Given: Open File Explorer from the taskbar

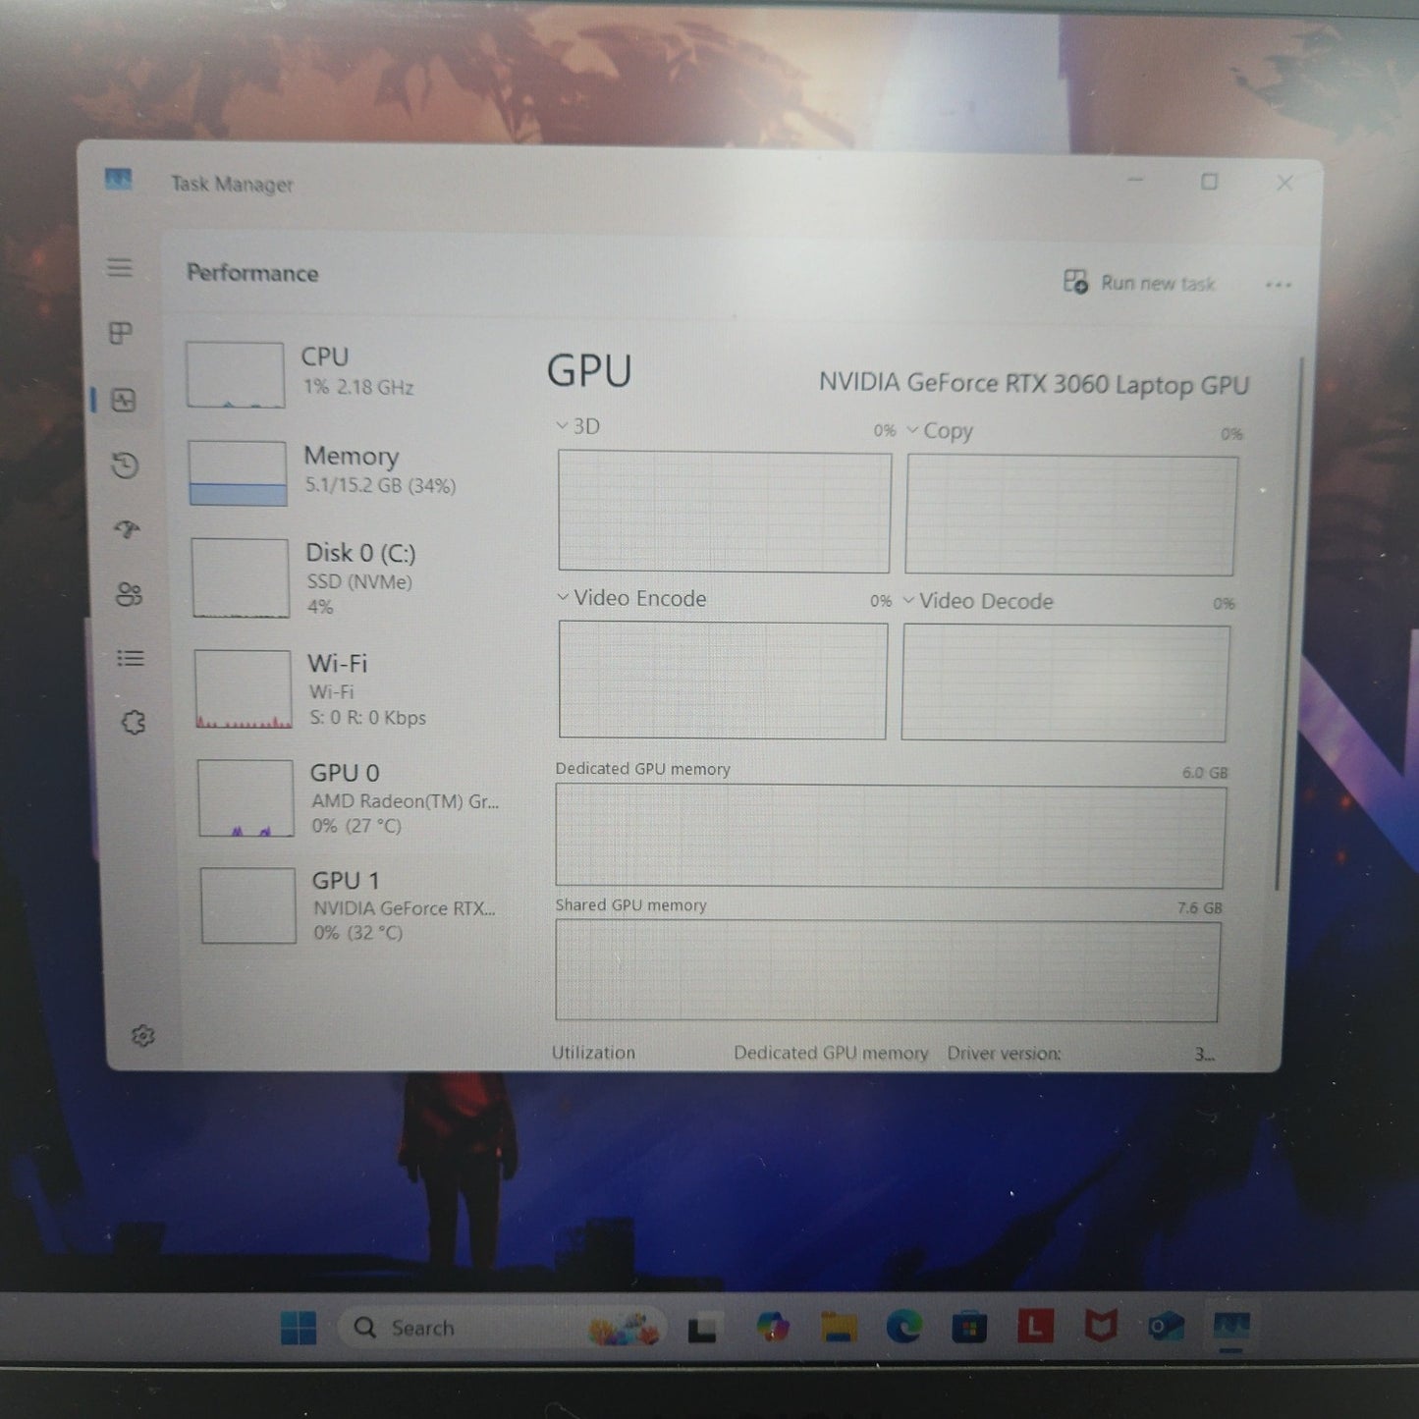Looking at the screenshot, I should tap(839, 1329).
